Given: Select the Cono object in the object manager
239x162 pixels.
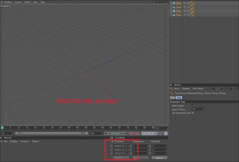Looking at the screenshot, I should pos(179,7).
